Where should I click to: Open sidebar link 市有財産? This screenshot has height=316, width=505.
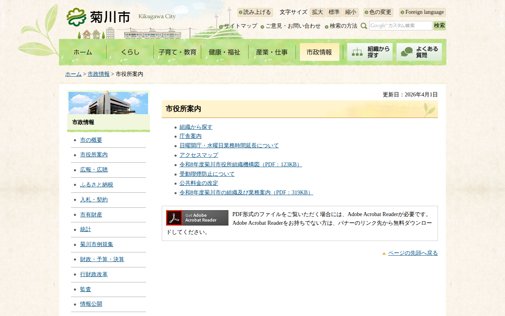click(x=91, y=215)
